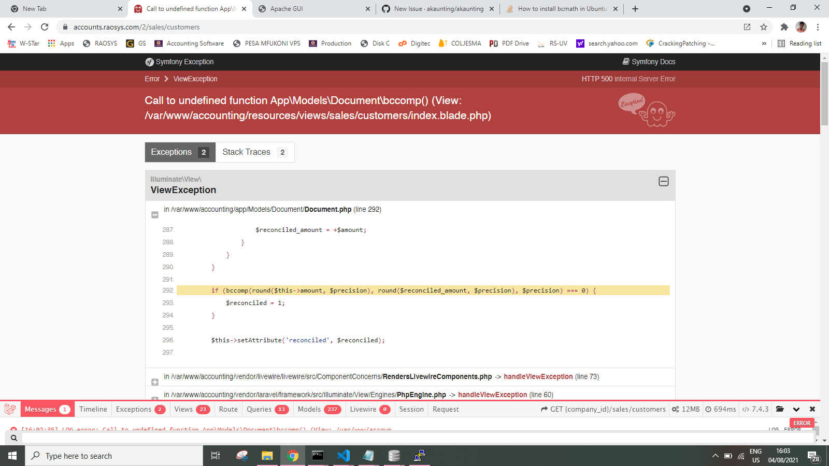Screen dimensions: 829x466
Task: Click the Symfony Exception logo icon
Action: (x=149, y=62)
